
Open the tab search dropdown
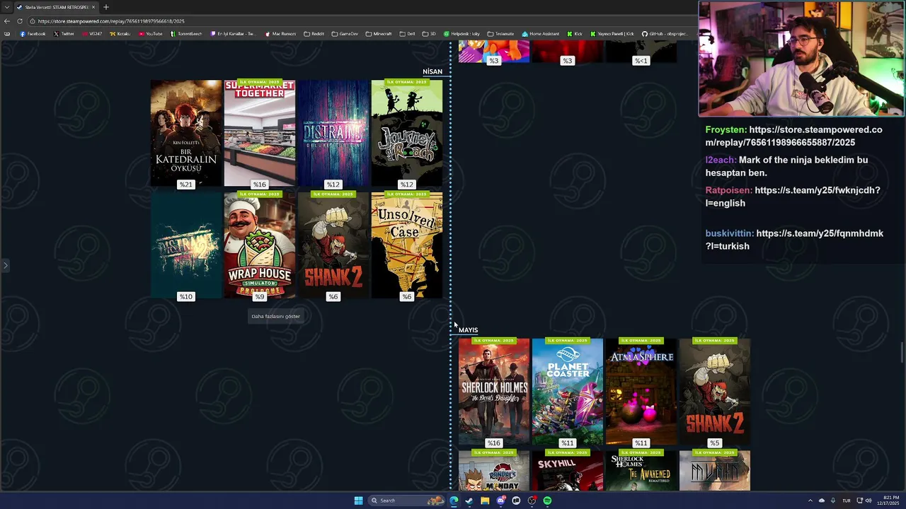click(x=7, y=7)
